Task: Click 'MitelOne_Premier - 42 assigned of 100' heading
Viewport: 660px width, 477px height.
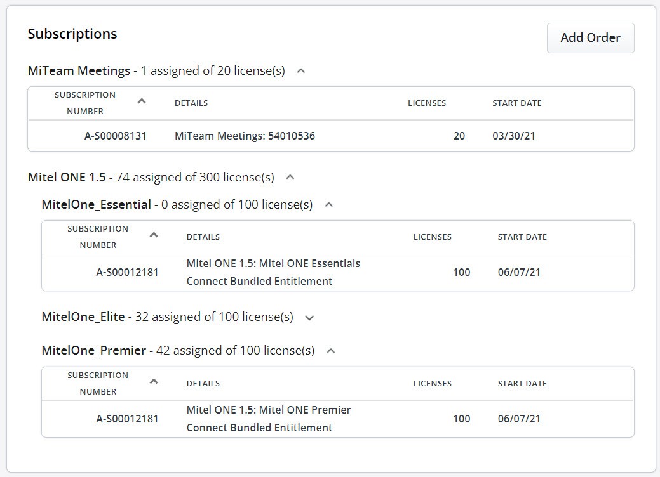Action: pyautogui.click(x=178, y=351)
